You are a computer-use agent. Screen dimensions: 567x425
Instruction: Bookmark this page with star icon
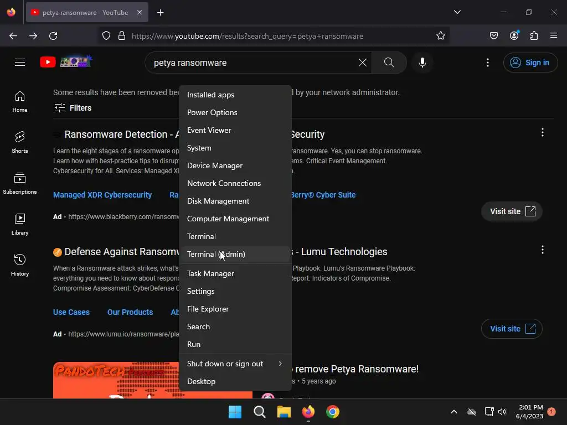[x=440, y=36]
